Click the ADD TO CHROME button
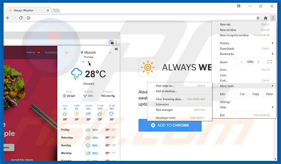Image resolution: width=281 pixels, height=164 pixels. tap(170, 125)
